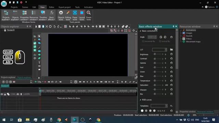The width and height of the screenshot is (219, 123).
Task: Switch to the Projects explorer bottom tab
Action: click(8, 78)
